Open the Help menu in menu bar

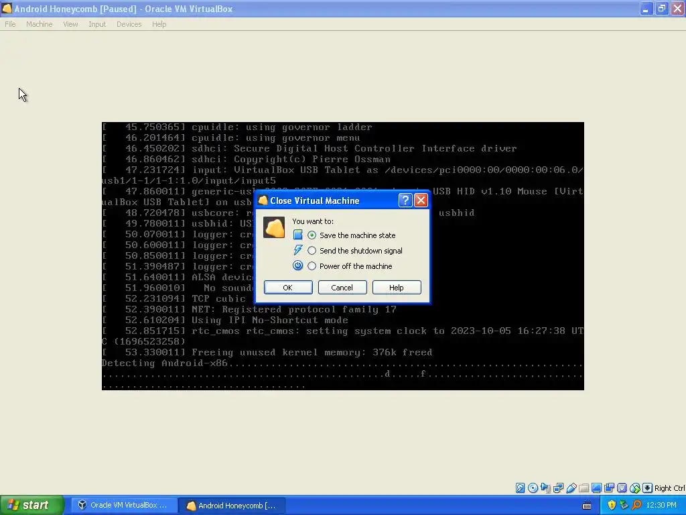[159, 24]
